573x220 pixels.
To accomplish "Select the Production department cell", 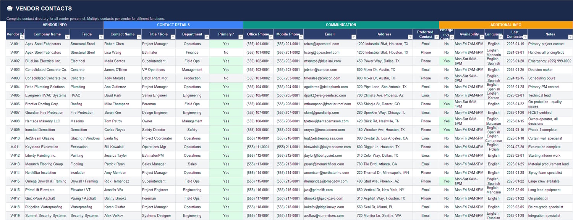I will coord(192,78).
